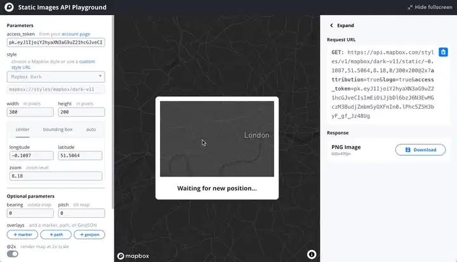Switch to the auto positioning tab
Image resolution: width=457 pixels, height=262 pixels.
91,129
